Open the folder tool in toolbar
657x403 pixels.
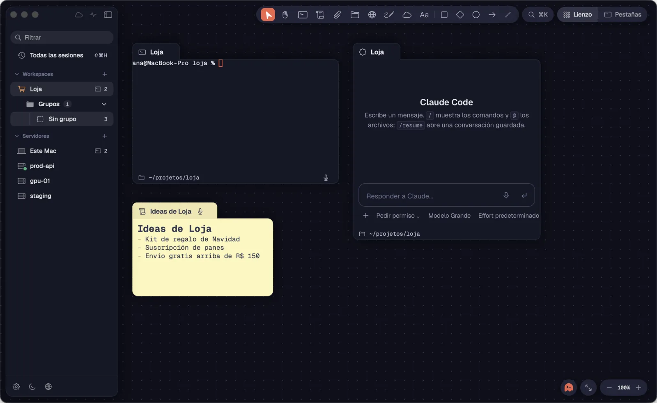pyautogui.click(x=355, y=15)
